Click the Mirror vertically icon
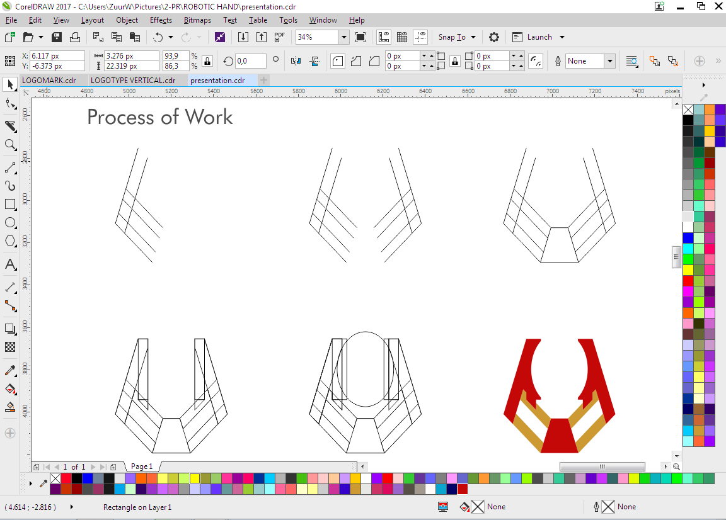This screenshot has height=520, width=726. pyautogui.click(x=314, y=60)
